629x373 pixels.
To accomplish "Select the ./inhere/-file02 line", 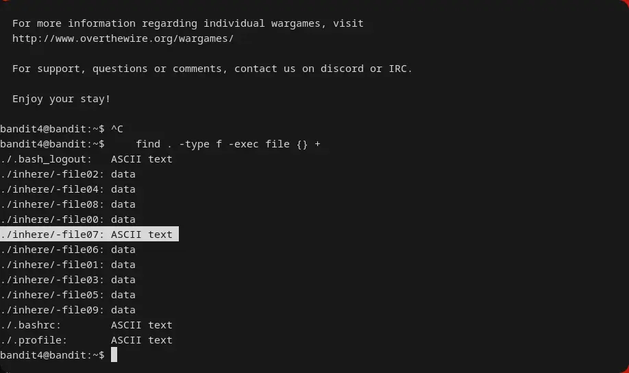I will [68, 174].
